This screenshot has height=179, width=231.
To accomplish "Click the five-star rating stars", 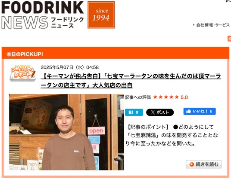I will [166, 97].
